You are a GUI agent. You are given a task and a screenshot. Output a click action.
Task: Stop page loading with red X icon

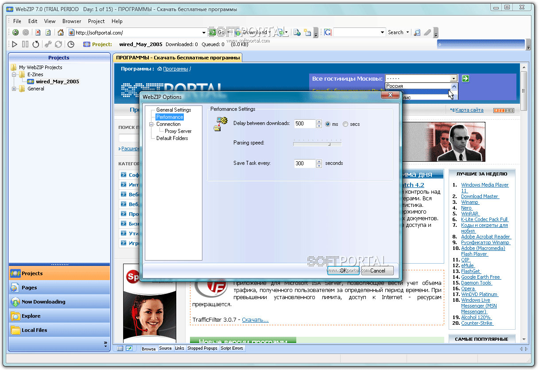click(x=38, y=32)
